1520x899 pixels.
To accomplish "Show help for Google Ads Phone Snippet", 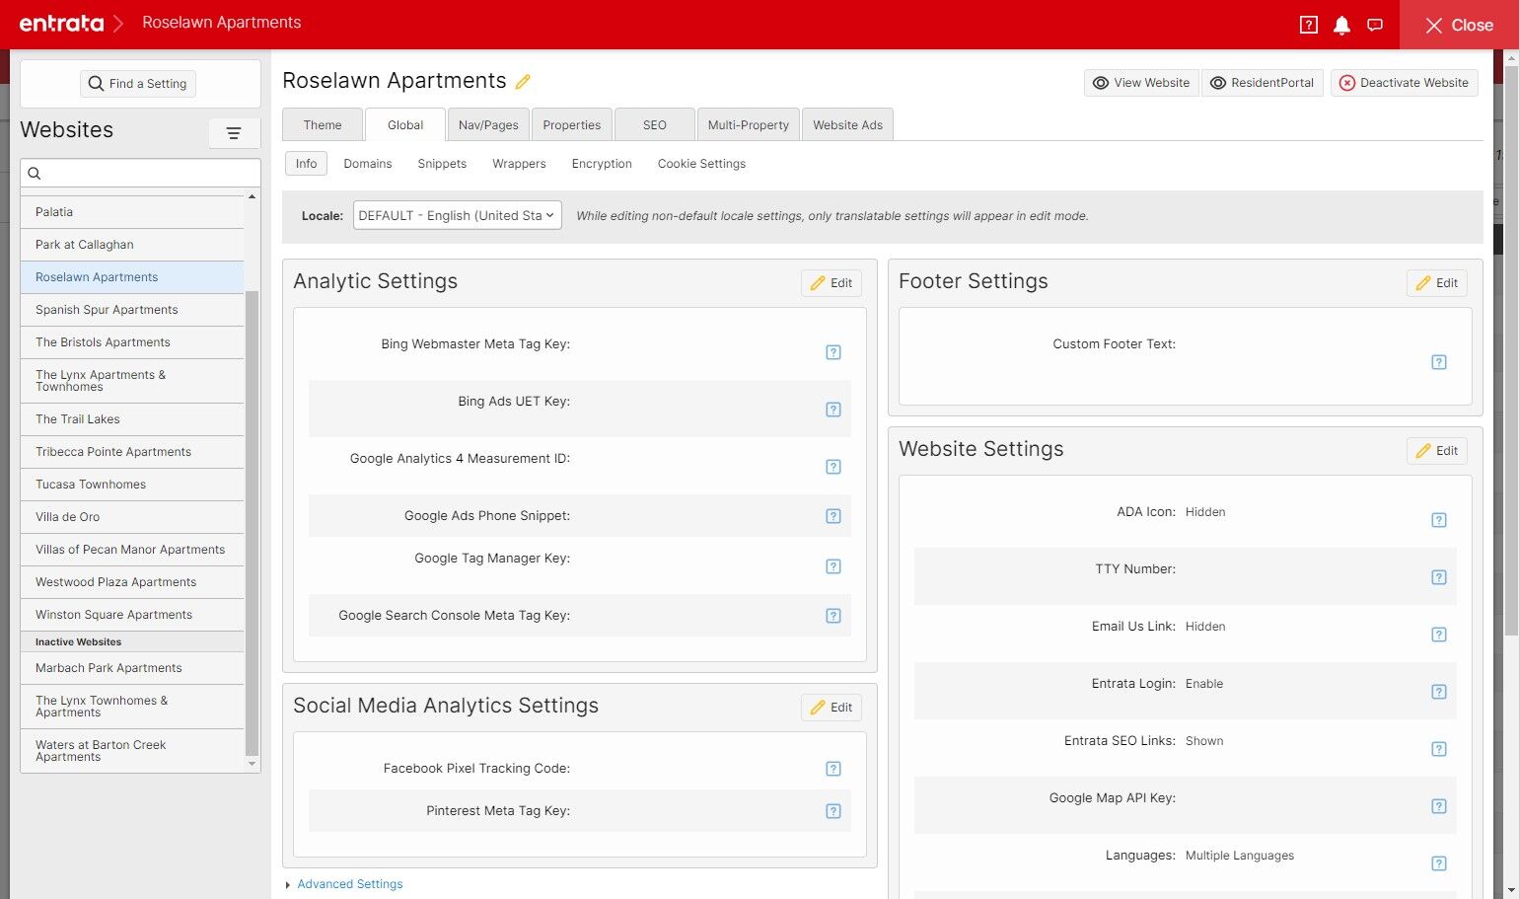I will coord(833,516).
